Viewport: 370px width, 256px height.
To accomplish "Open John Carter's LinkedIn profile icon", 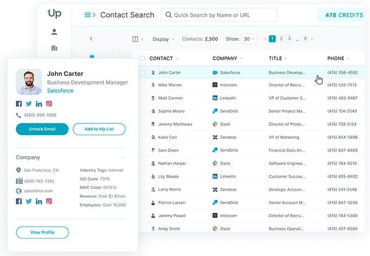I will (x=39, y=103).
